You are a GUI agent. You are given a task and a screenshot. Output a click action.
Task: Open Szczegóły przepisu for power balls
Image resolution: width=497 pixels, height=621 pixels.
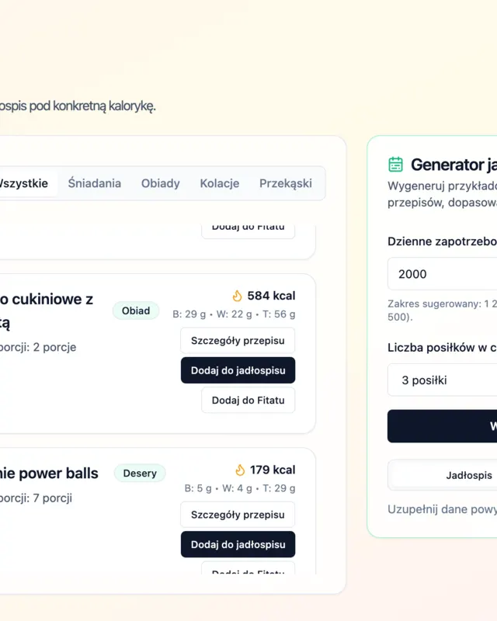tap(238, 515)
